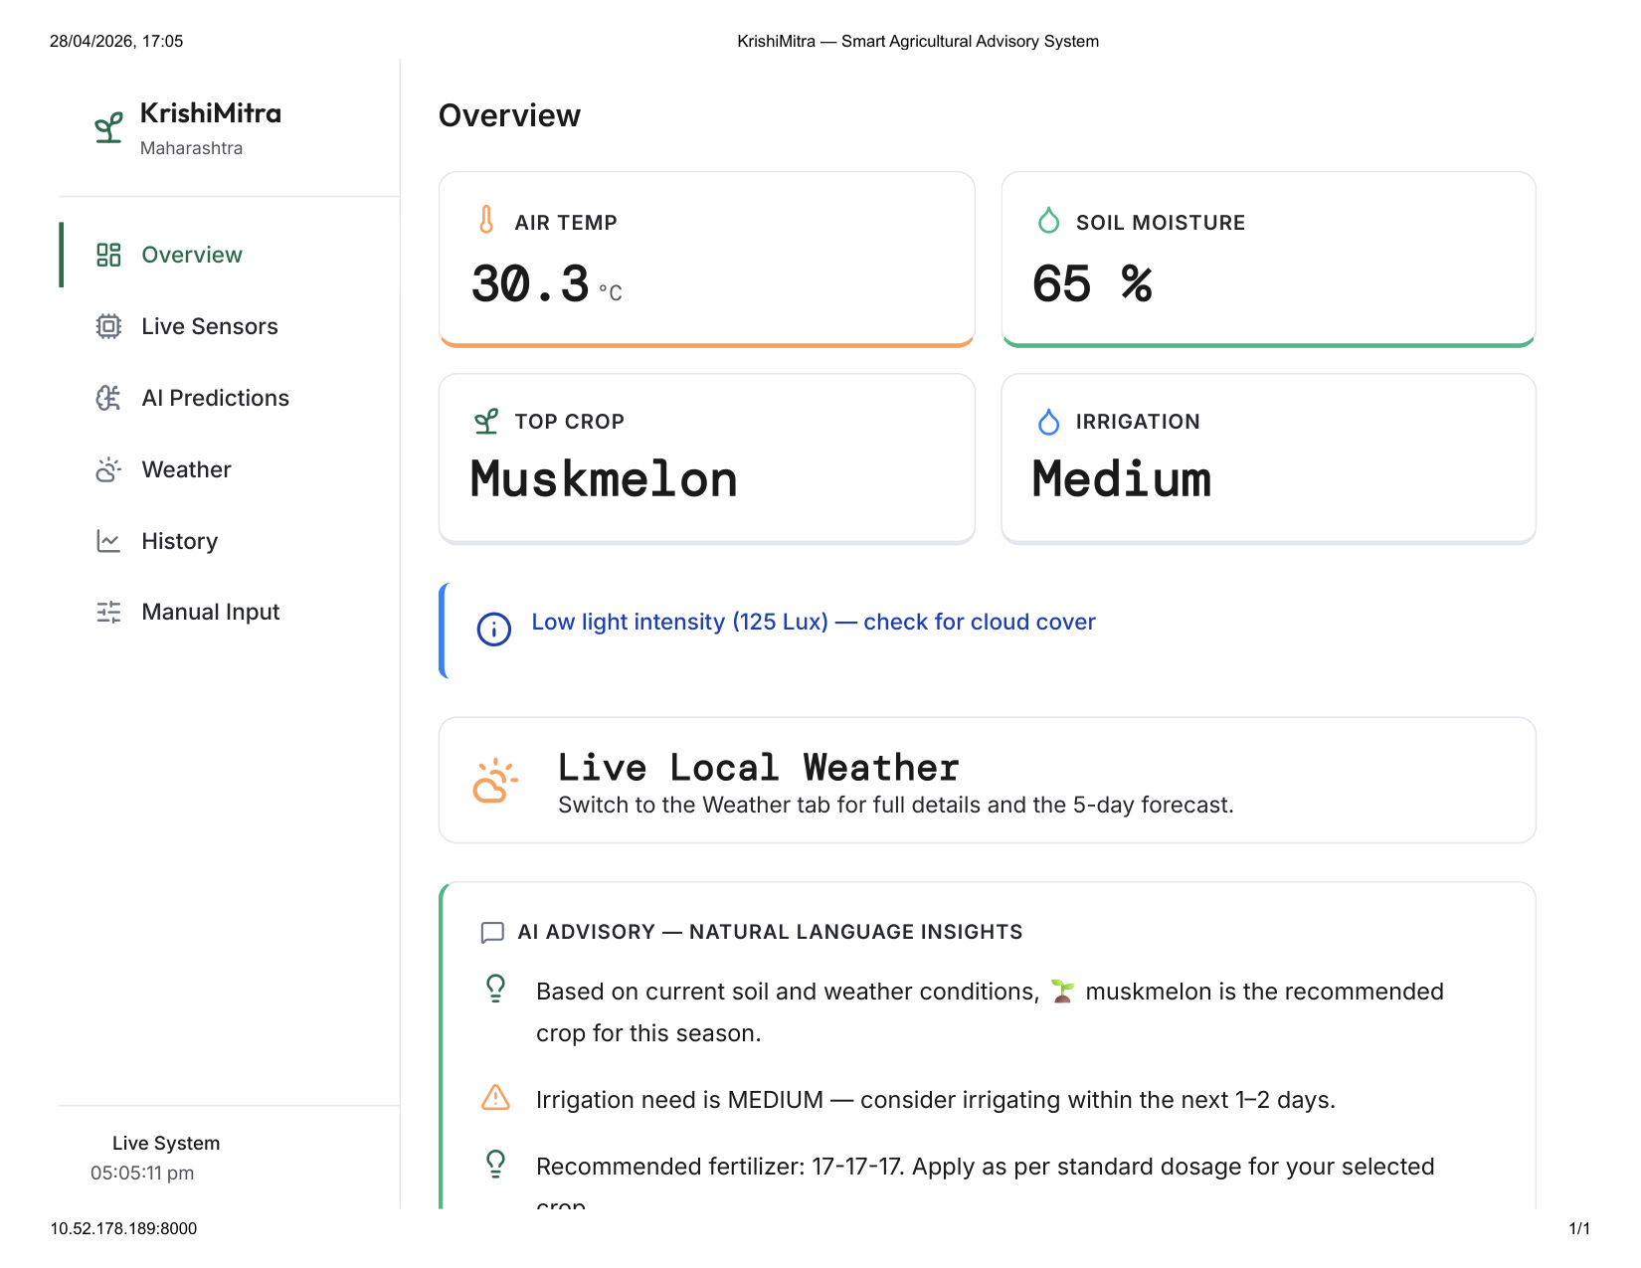Click the Weather cloud-sun sidebar icon
The image size is (1641, 1268).
coord(108,469)
